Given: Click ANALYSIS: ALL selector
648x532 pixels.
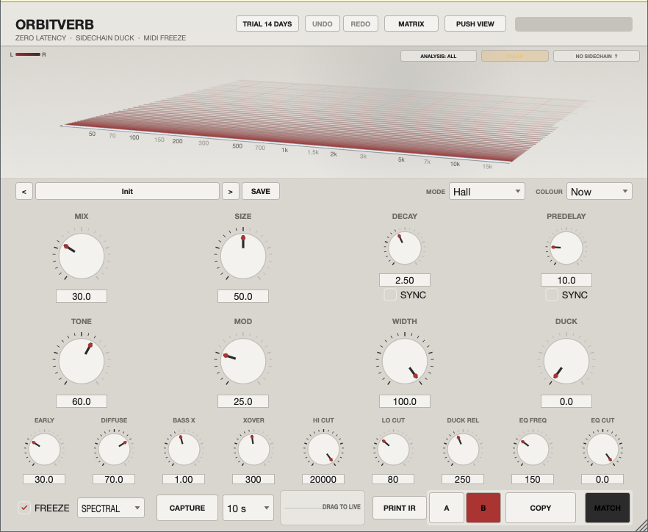Looking at the screenshot, I should pos(439,57).
